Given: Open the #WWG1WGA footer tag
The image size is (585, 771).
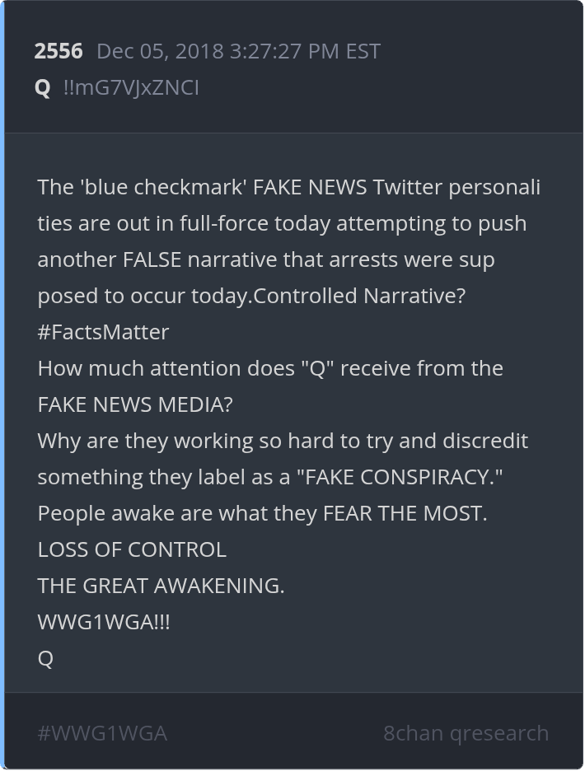Looking at the screenshot, I should pyautogui.click(x=102, y=733).
